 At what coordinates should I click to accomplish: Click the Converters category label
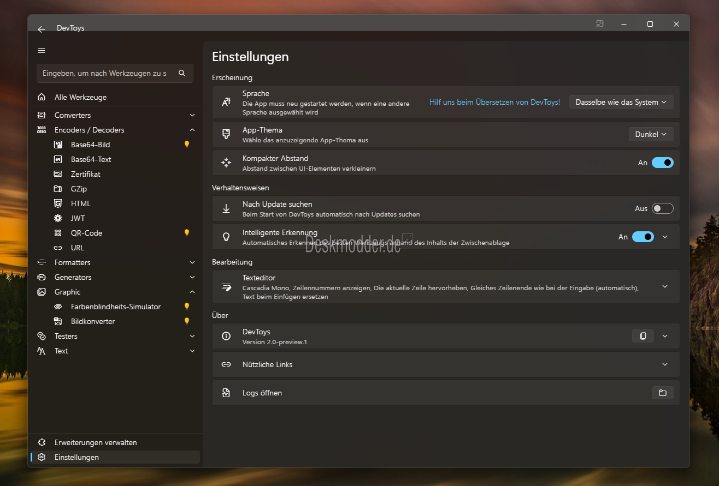tap(73, 115)
